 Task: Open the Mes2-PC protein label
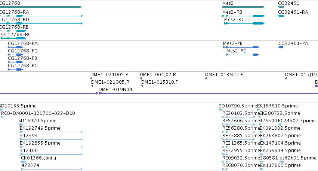coord(236,51)
